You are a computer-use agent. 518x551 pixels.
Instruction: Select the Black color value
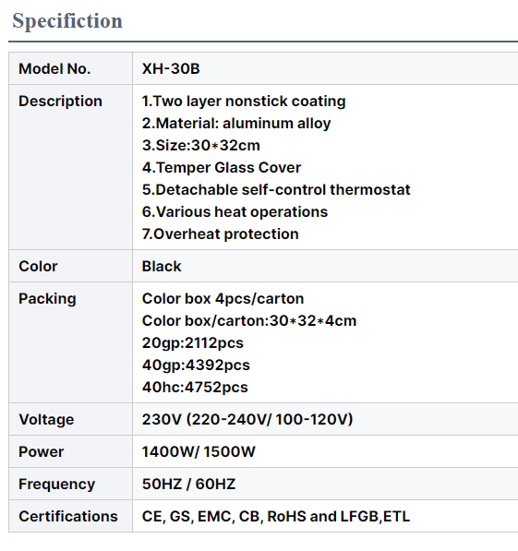tap(162, 267)
